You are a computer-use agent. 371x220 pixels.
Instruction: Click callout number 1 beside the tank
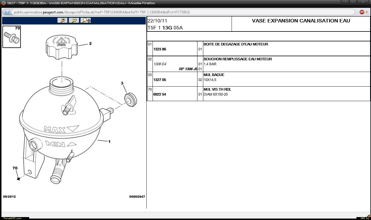109,142
